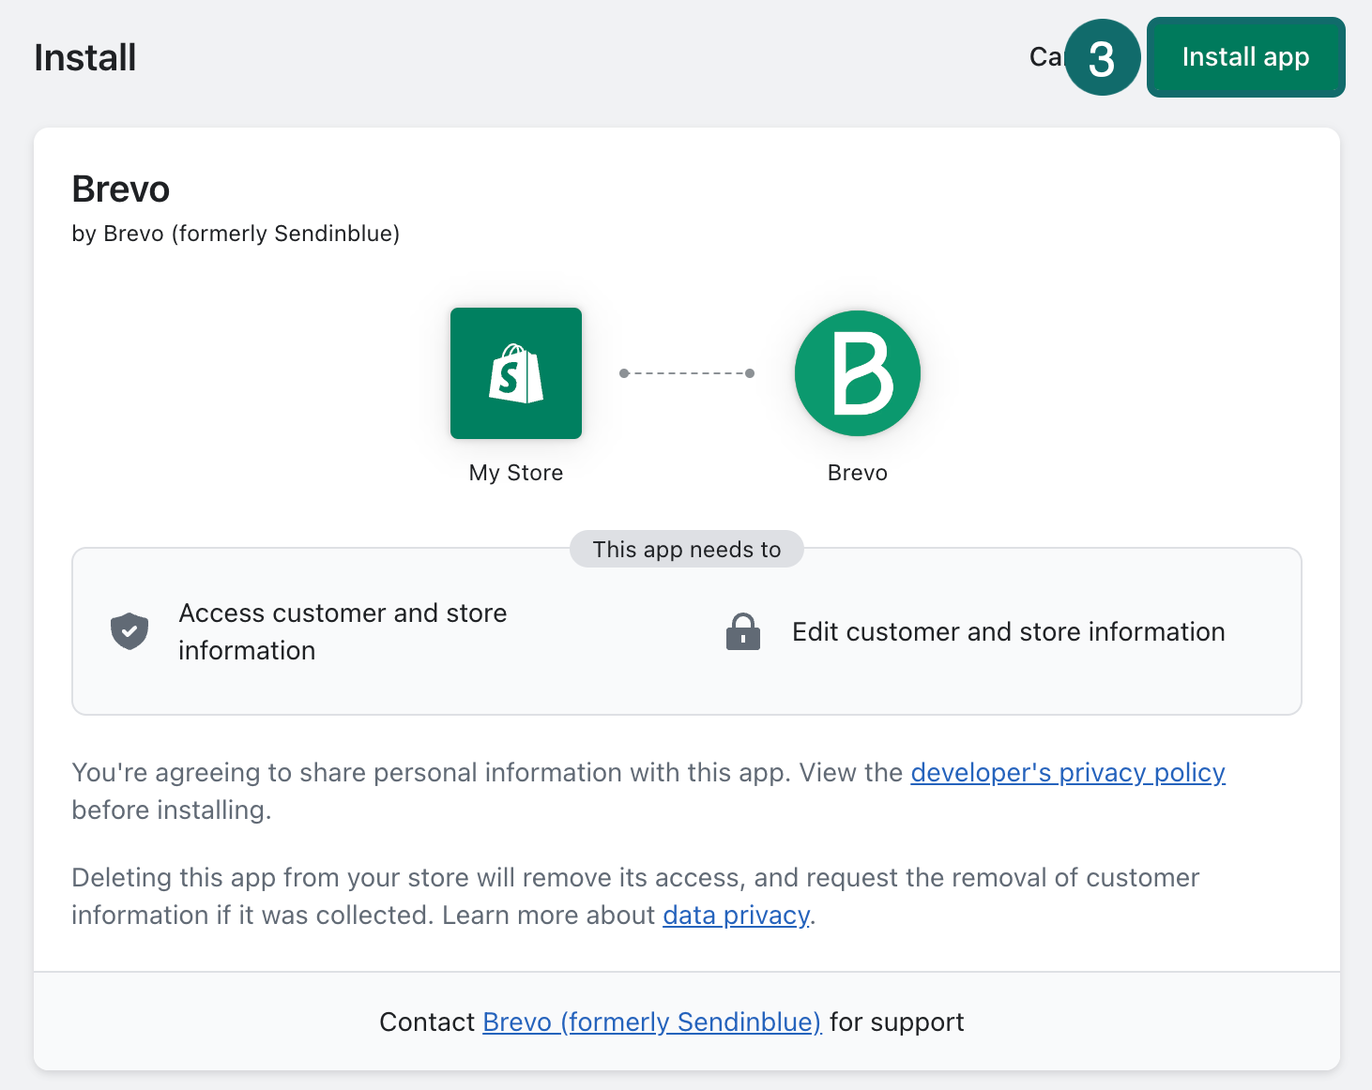Click the Install app button
This screenshot has width=1372, height=1090.
1245,57
